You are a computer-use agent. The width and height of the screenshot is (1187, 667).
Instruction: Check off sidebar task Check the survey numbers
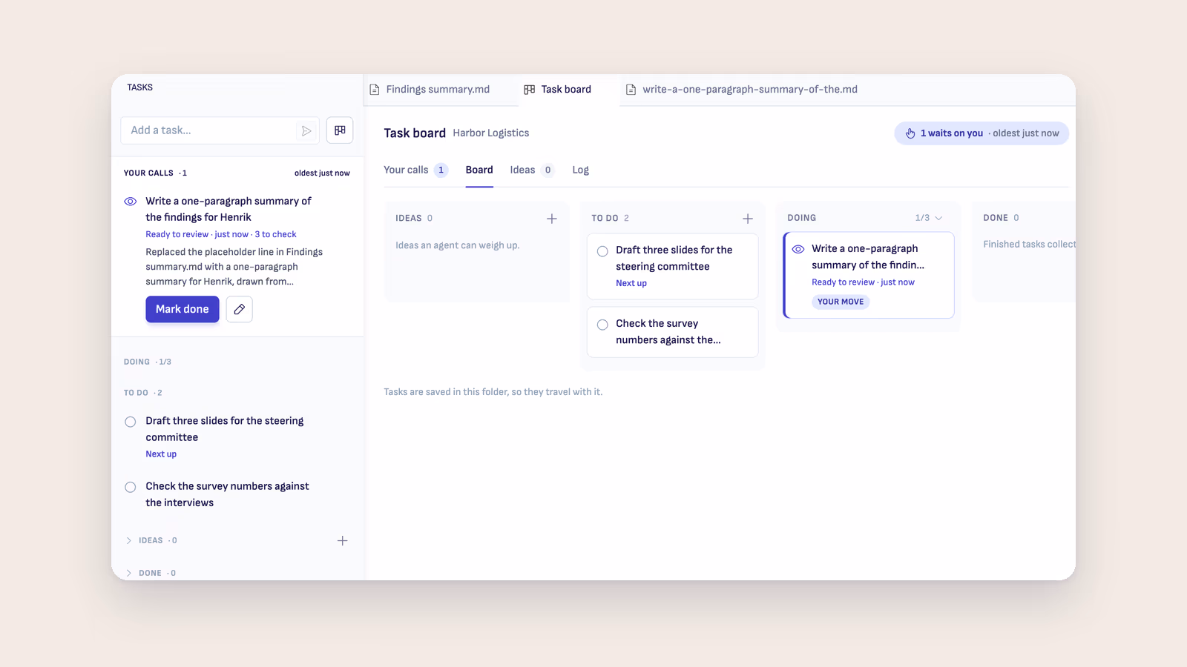pos(131,487)
